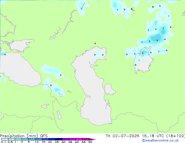Click the legend swatch between 2 and 5

tap(25, 139)
